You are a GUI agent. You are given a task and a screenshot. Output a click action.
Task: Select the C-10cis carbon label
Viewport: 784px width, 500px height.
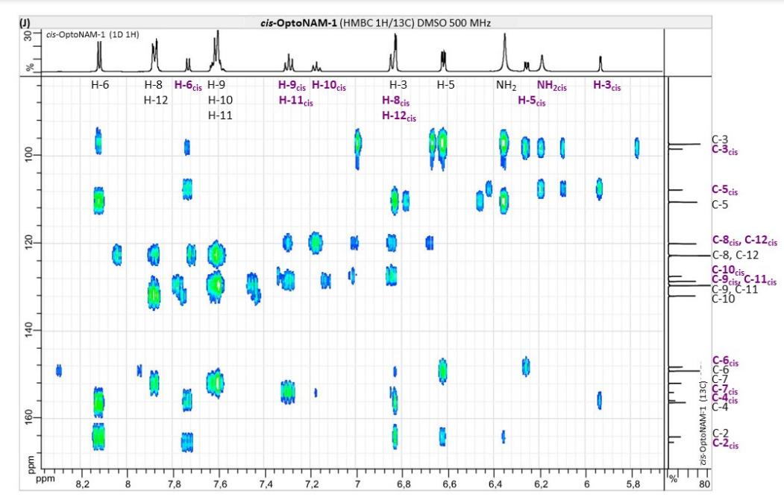(x=724, y=270)
